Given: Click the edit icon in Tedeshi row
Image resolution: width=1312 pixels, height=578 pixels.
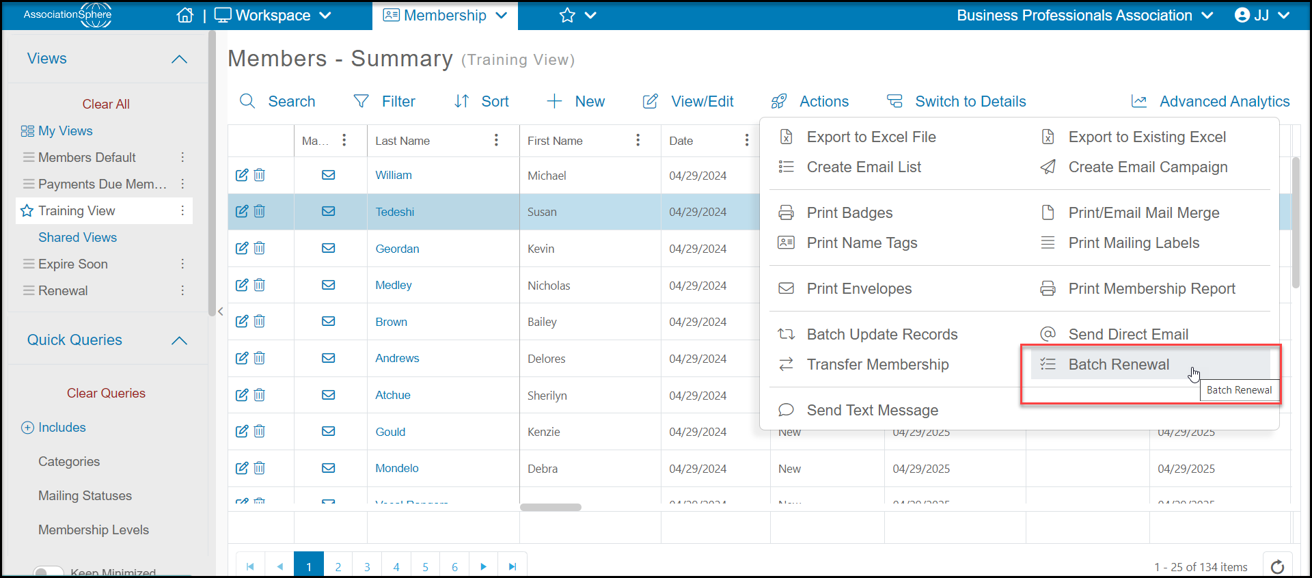Looking at the screenshot, I should point(242,211).
